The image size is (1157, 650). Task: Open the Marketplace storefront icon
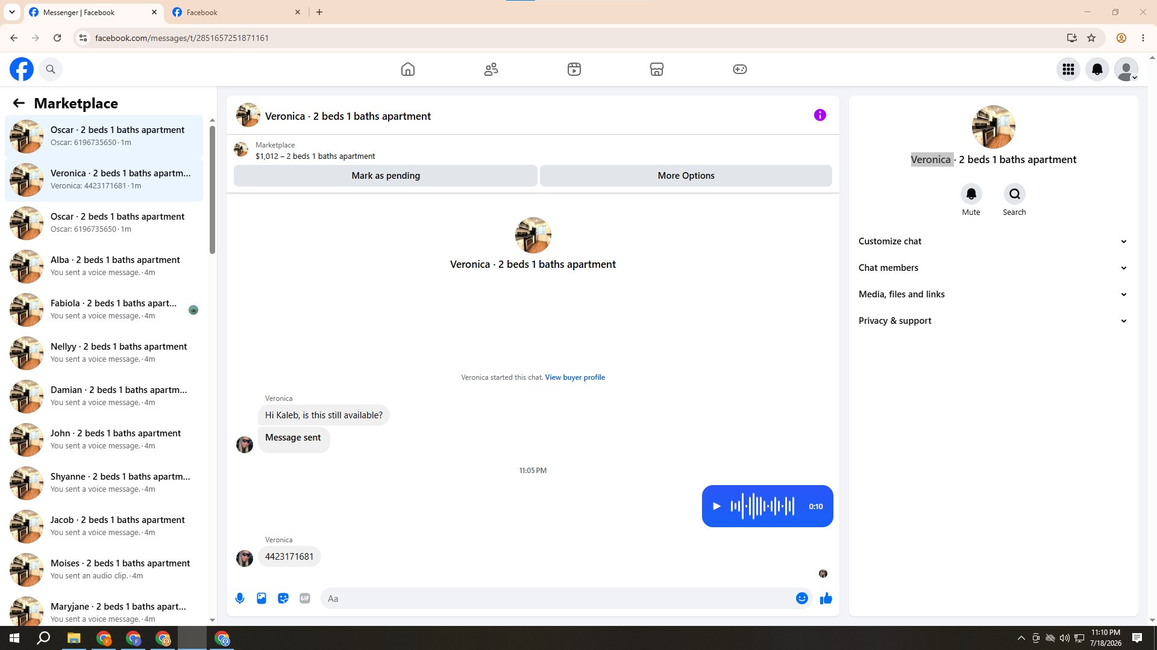point(657,69)
